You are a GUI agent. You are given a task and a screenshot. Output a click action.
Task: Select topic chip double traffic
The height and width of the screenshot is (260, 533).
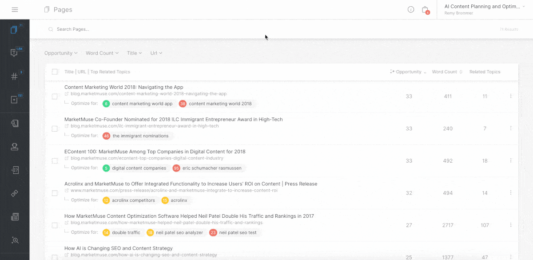[122, 232]
